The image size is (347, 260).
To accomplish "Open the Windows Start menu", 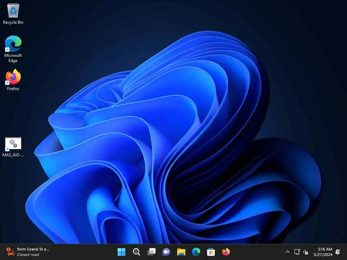I will click(x=121, y=252).
